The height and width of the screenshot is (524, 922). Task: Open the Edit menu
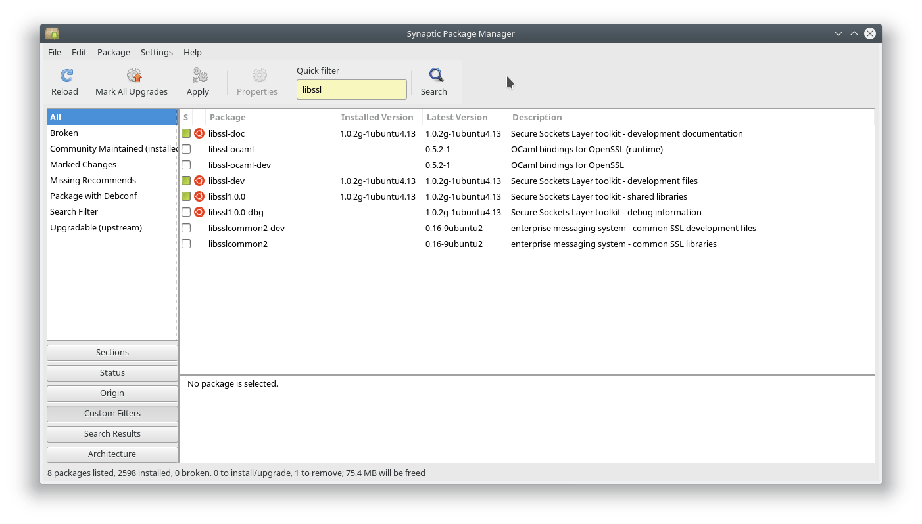pos(79,53)
